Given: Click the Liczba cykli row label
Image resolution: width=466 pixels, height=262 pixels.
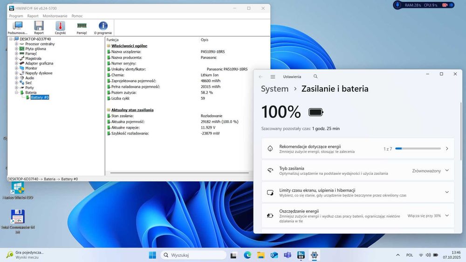Looking at the screenshot, I should 120,98.
